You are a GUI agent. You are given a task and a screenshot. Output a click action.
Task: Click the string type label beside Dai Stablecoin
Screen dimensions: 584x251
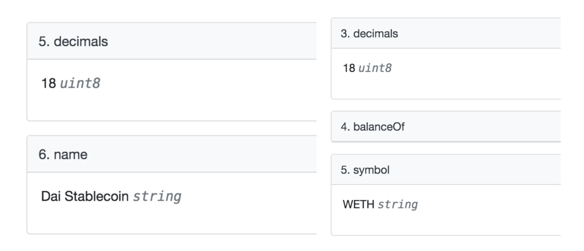coord(157,197)
